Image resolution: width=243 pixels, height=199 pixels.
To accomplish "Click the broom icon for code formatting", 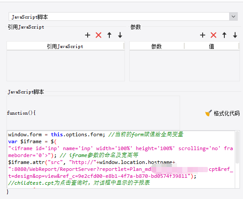I will coord(208,113).
